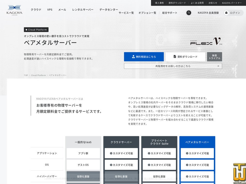The image size is (246, 184).
Task: Click the Cloud Platform badge
Action: pos(36,30)
